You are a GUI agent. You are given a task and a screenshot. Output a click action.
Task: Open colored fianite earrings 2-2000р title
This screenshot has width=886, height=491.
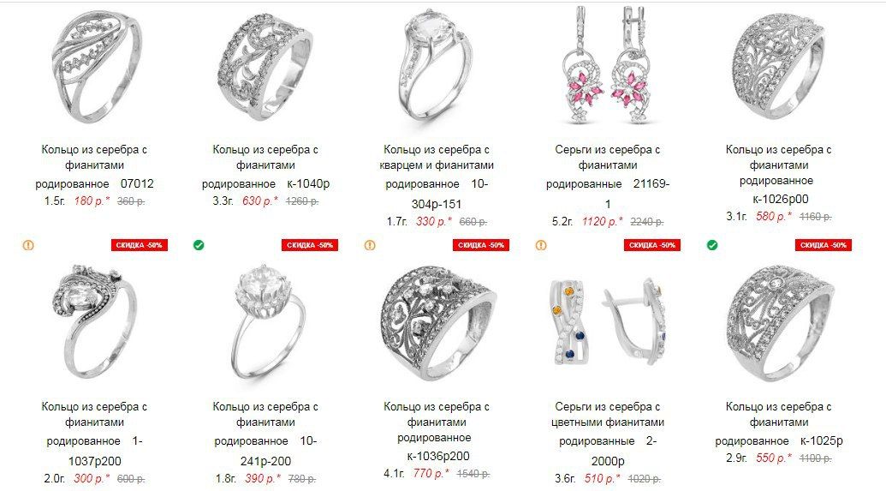tap(608, 434)
